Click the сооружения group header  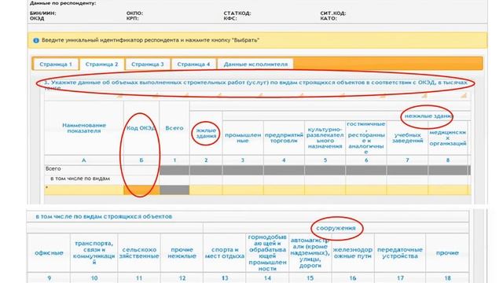pyautogui.click(x=336, y=228)
